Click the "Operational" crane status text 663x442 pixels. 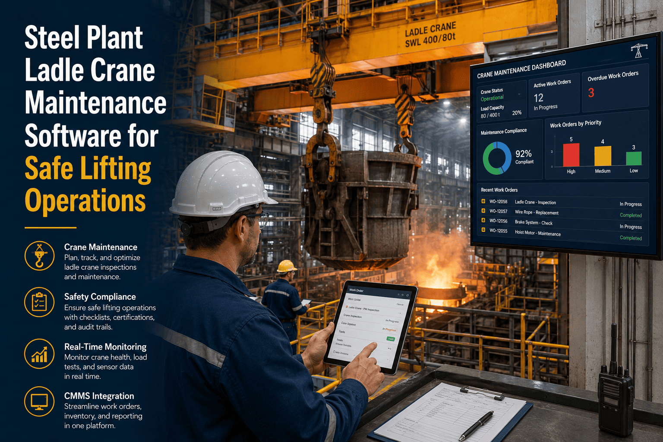[x=492, y=98]
